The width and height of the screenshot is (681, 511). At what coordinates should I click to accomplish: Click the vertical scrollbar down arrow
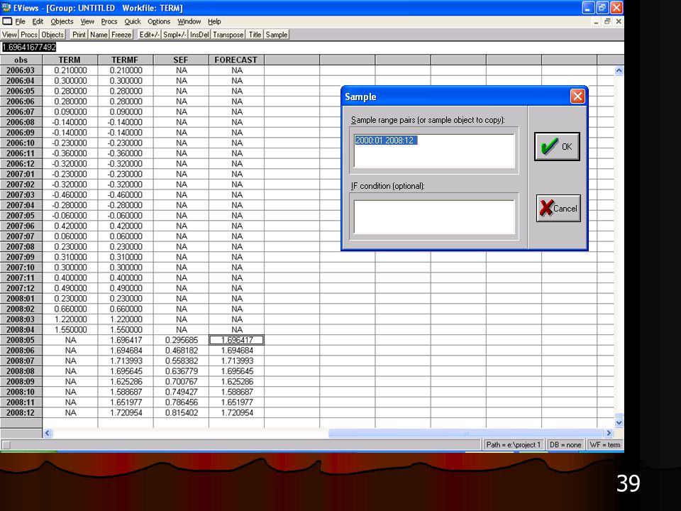[x=619, y=422]
